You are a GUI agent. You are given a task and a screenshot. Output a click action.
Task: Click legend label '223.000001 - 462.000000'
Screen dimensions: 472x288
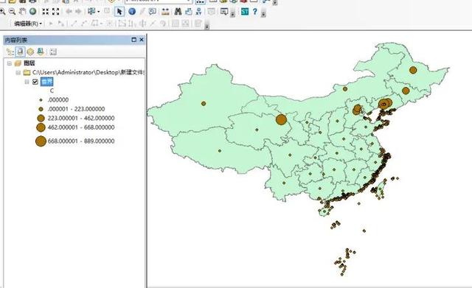click(81, 118)
